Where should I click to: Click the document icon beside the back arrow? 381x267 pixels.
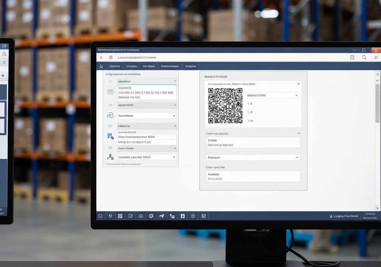tap(111, 58)
